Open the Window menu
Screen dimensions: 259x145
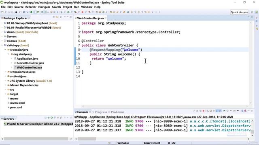click(87, 7)
